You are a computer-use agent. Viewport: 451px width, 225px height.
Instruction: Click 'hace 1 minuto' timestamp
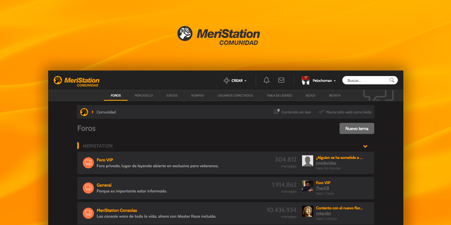[326, 218]
